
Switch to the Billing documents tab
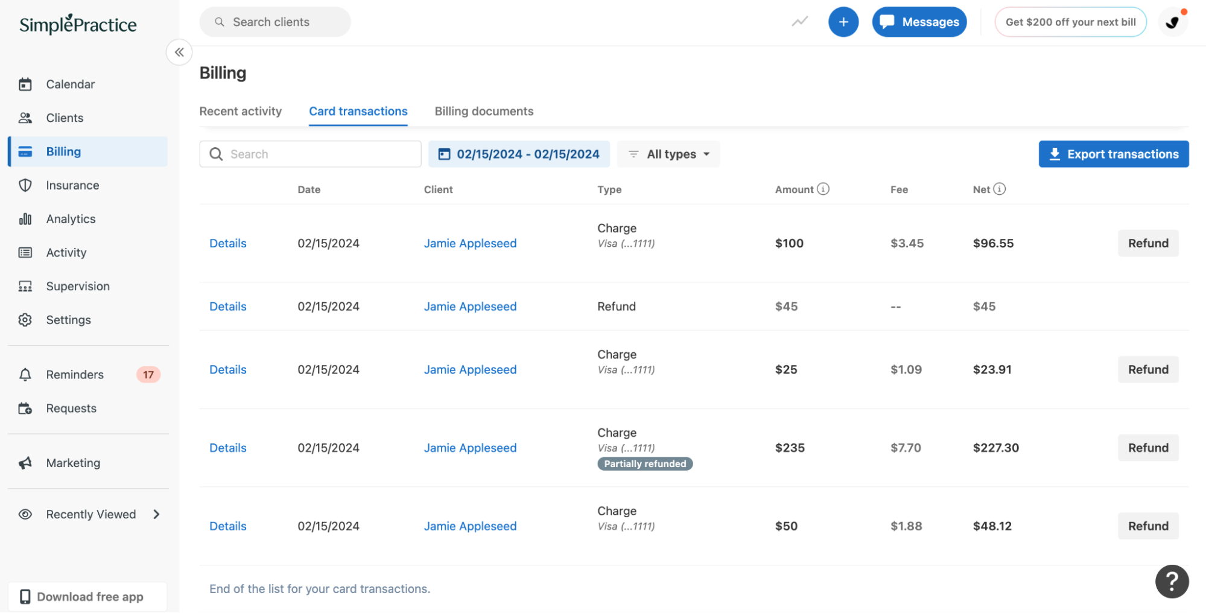(x=484, y=112)
